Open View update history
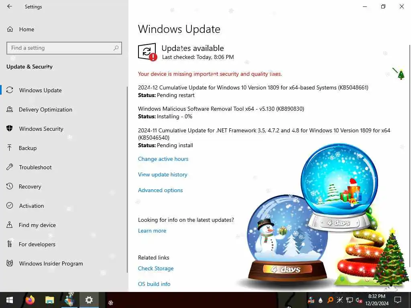 pos(163,174)
